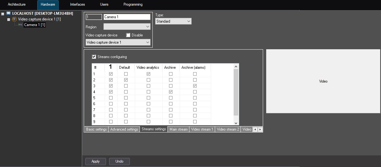Open the Type dropdown set to Standard
This screenshot has width=381, height=167.
coord(173,21)
